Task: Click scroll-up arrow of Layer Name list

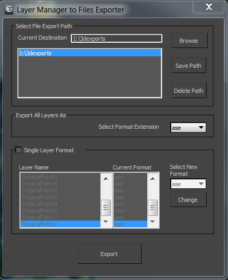Action: 106,178
